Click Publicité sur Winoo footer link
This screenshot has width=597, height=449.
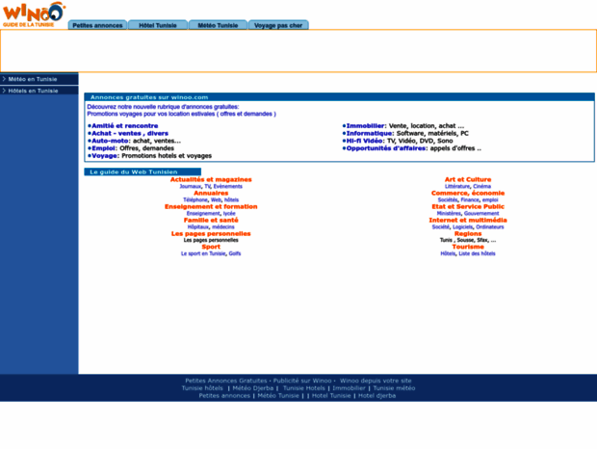[302, 381]
